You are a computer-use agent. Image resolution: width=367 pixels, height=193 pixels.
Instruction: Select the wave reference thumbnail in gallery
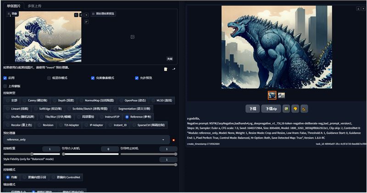click(281, 95)
